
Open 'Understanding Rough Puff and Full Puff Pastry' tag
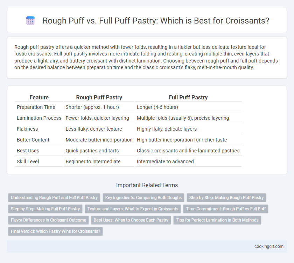coord(54,198)
